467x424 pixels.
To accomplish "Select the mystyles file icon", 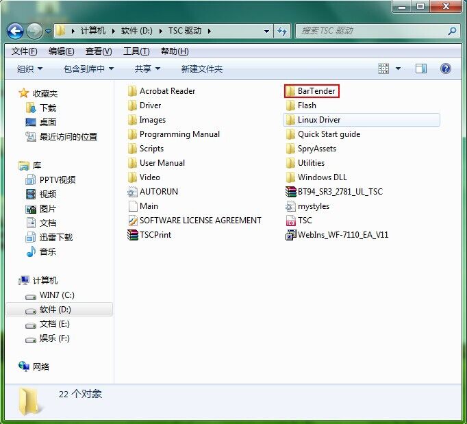I will tap(290, 206).
